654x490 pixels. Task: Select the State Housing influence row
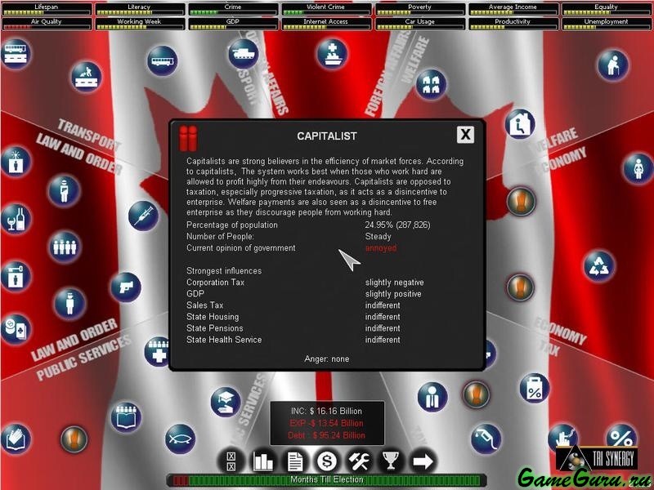293,317
